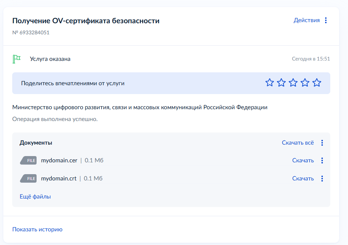Image resolution: width=348 pixels, height=245 pixels.
Task: Open three-dot menu beside Скачать всё
Action: (322, 143)
